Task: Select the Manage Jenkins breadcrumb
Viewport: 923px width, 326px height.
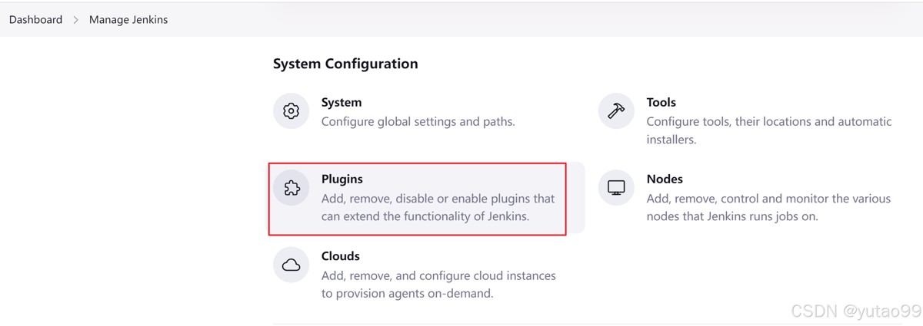Action: pyautogui.click(x=128, y=20)
